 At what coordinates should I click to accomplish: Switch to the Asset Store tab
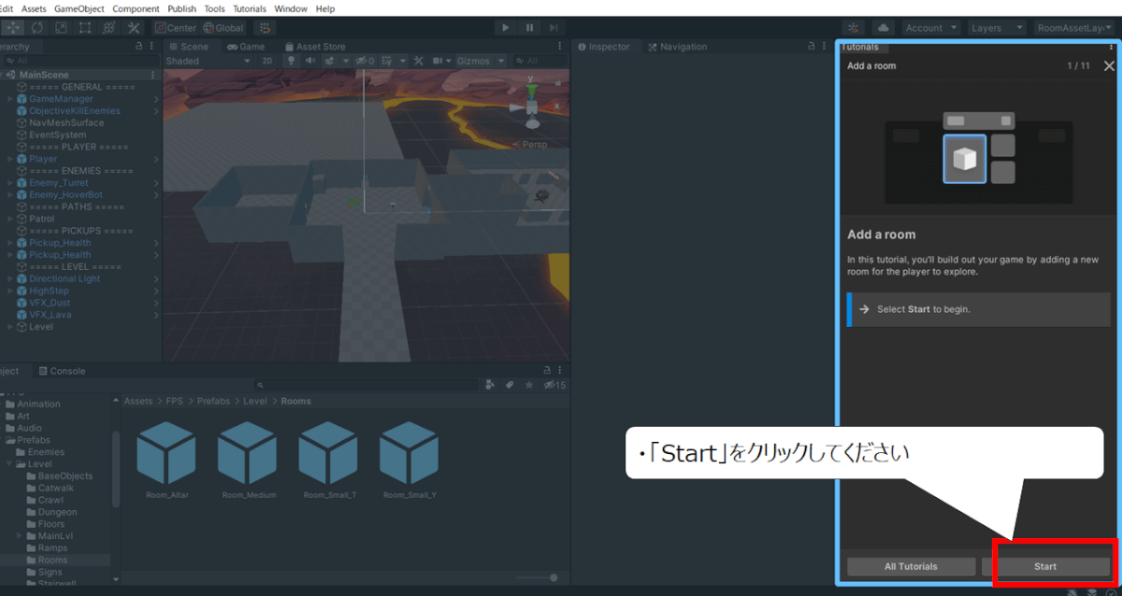[314, 47]
